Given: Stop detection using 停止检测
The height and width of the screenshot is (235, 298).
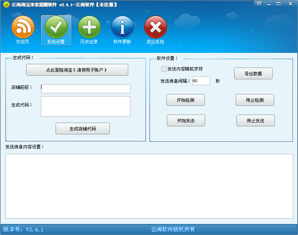Looking at the screenshot, I should pos(255,100).
